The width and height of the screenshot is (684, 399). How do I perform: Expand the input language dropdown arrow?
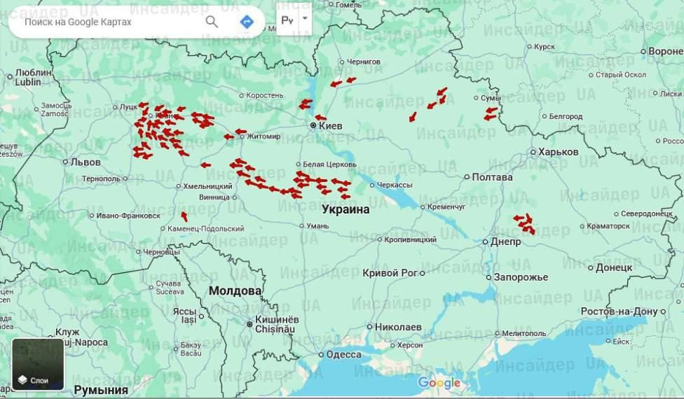pyautogui.click(x=305, y=19)
